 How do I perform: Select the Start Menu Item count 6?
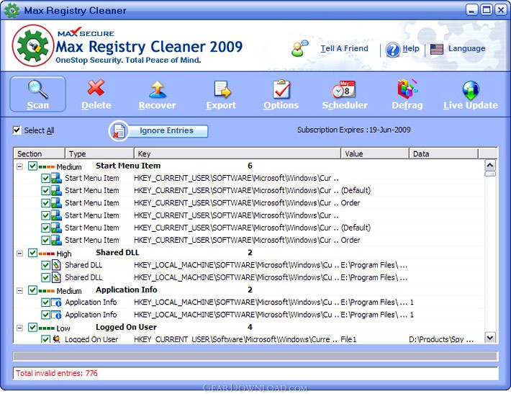pos(250,166)
